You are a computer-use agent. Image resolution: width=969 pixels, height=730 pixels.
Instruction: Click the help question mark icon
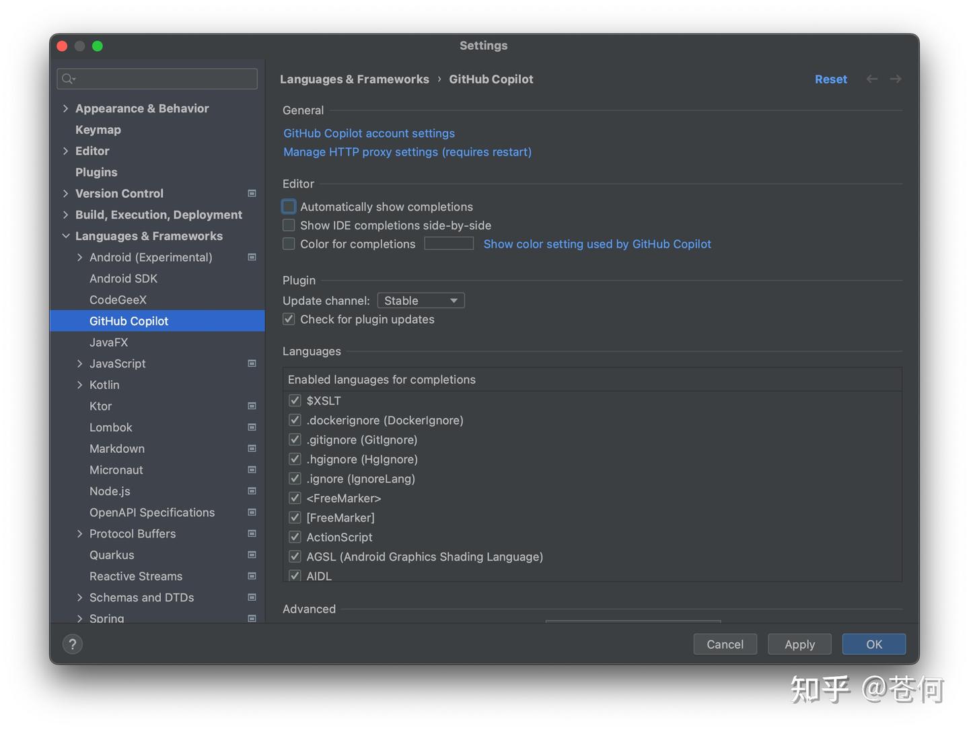tap(73, 644)
